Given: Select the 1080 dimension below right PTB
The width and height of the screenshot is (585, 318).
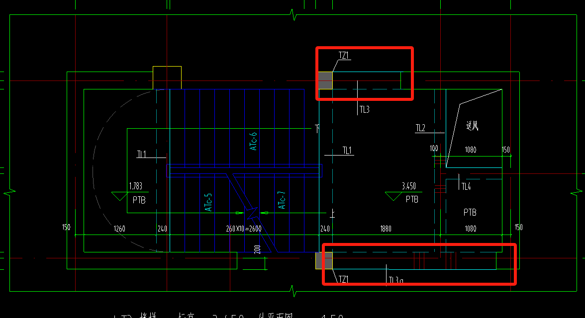Looking at the screenshot, I should click(x=471, y=229).
